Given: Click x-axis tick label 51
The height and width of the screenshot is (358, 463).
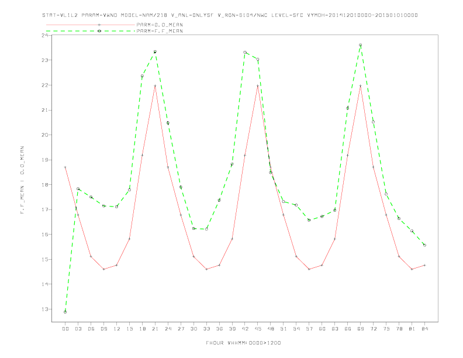Looking at the screenshot, I should pyautogui.click(x=284, y=329).
